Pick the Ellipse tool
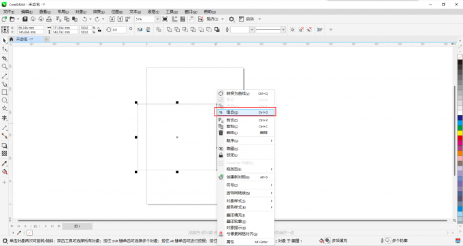Image resolution: width=463 pixels, height=246 pixels. 5,101
